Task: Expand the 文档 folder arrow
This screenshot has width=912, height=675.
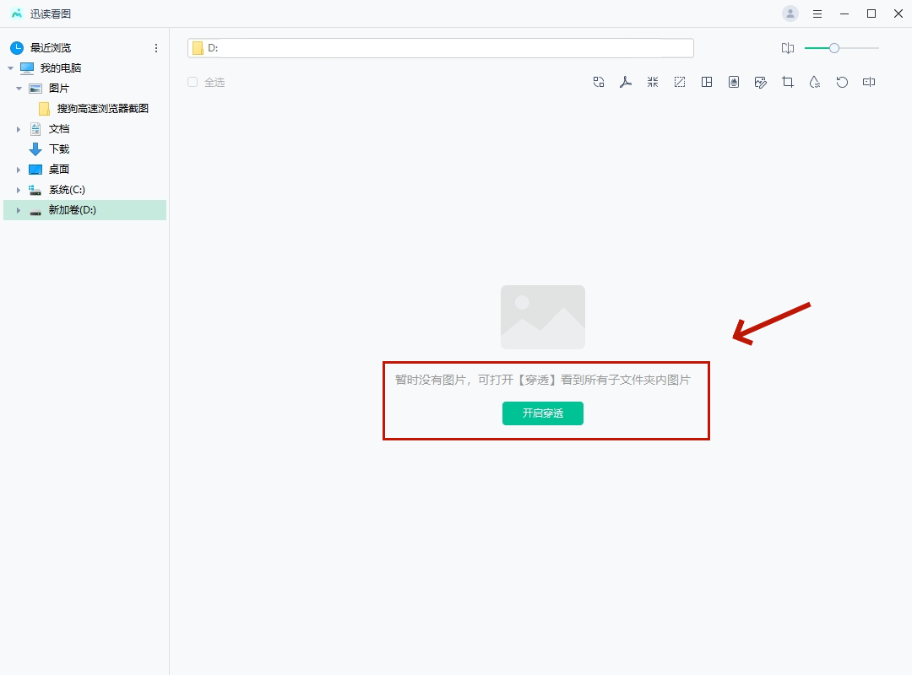Action: [19, 129]
